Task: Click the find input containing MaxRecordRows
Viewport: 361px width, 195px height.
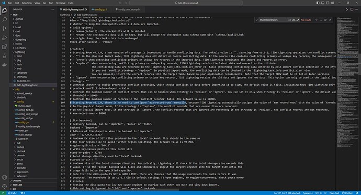Action: pos(273,20)
